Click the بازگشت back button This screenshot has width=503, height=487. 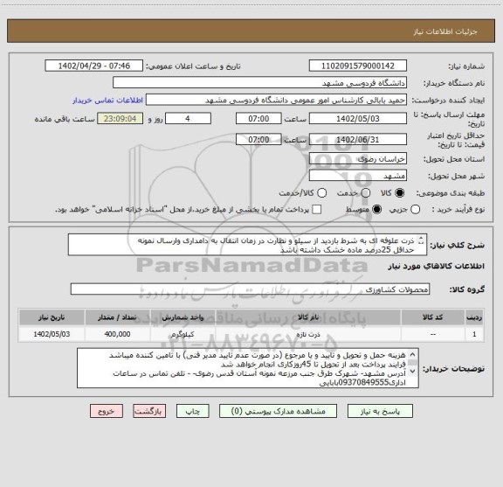tap(149, 411)
